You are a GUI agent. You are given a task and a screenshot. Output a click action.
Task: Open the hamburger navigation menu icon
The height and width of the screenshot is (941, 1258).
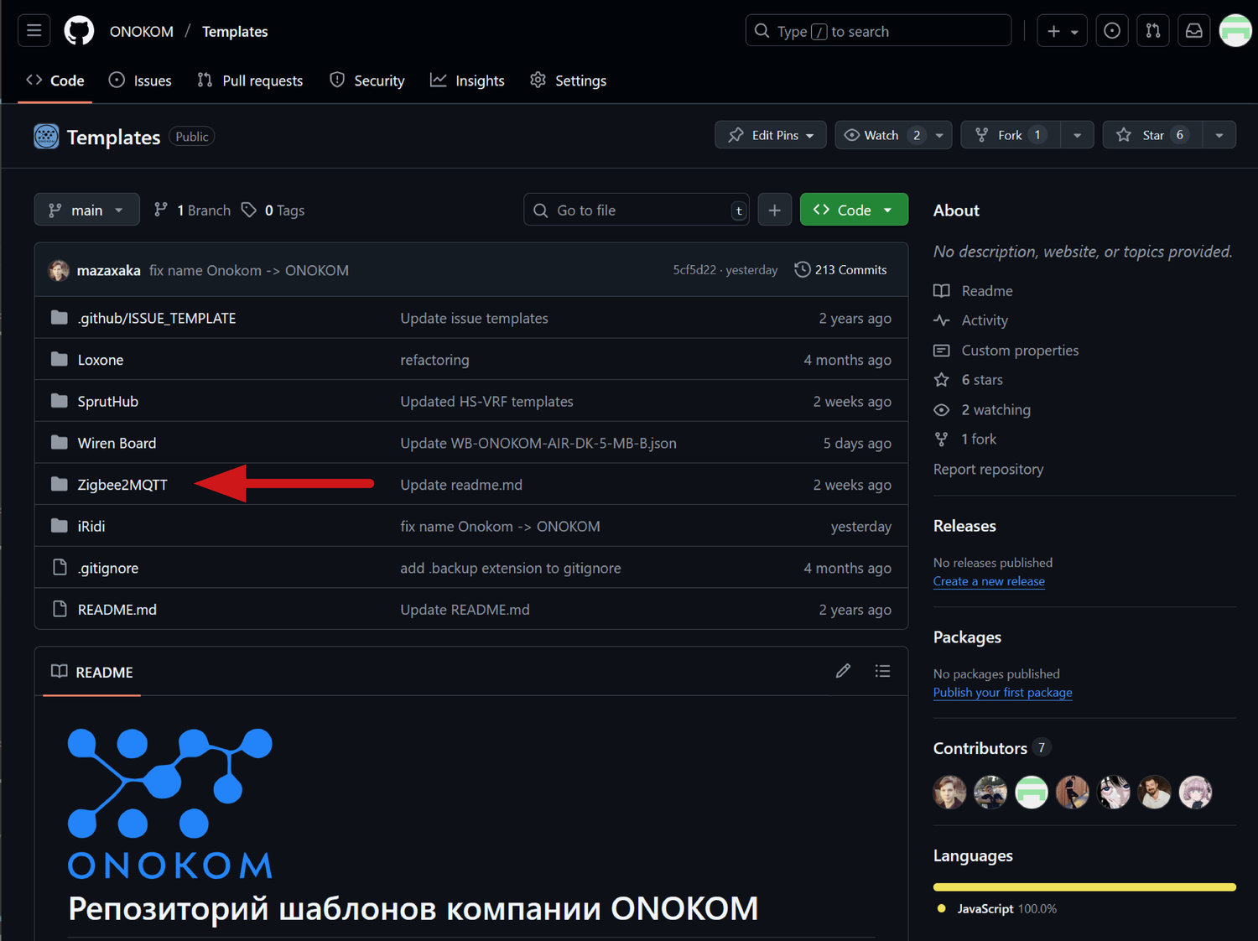[x=34, y=30]
